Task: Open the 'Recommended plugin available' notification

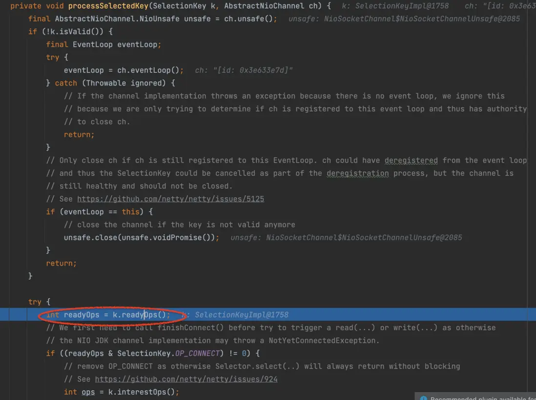Action: [475, 397]
